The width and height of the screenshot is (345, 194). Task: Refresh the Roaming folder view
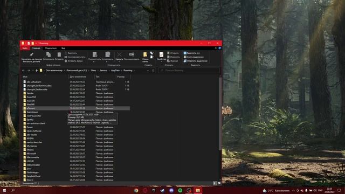click(x=153, y=71)
